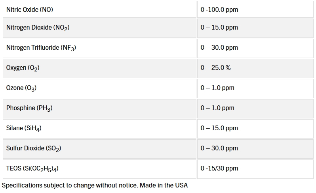Click the Nitric Oxide (NO) cell
The width and height of the screenshot is (316, 193).
[x=30, y=9]
